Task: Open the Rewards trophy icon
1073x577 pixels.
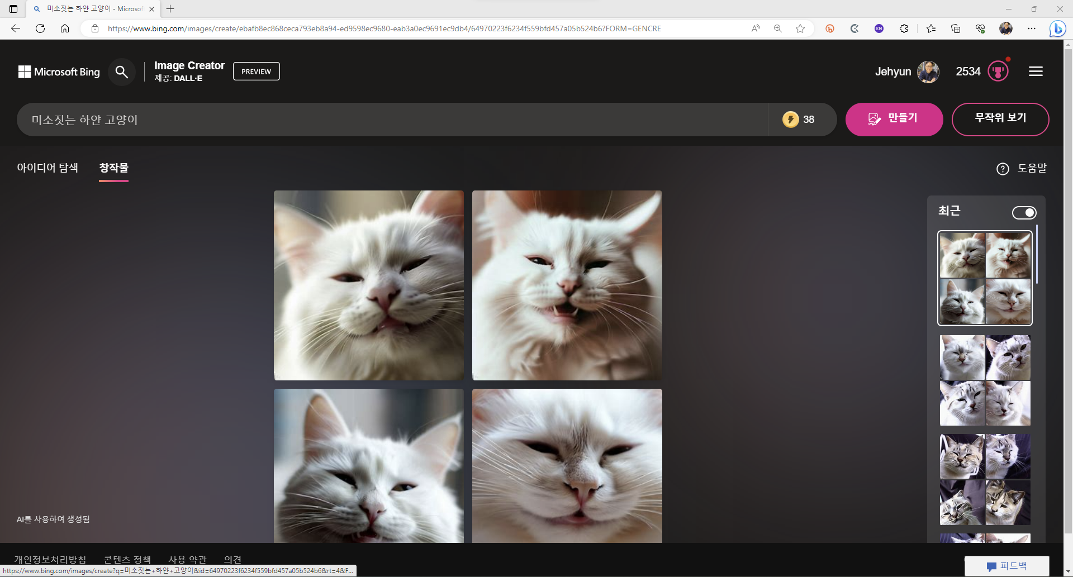Action: (x=998, y=71)
